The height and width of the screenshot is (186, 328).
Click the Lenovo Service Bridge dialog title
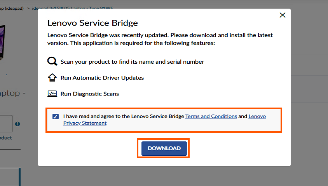(92, 23)
